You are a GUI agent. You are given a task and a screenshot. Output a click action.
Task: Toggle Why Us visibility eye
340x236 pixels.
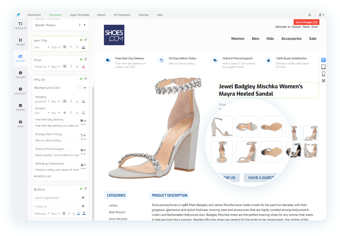click(81, 79)
